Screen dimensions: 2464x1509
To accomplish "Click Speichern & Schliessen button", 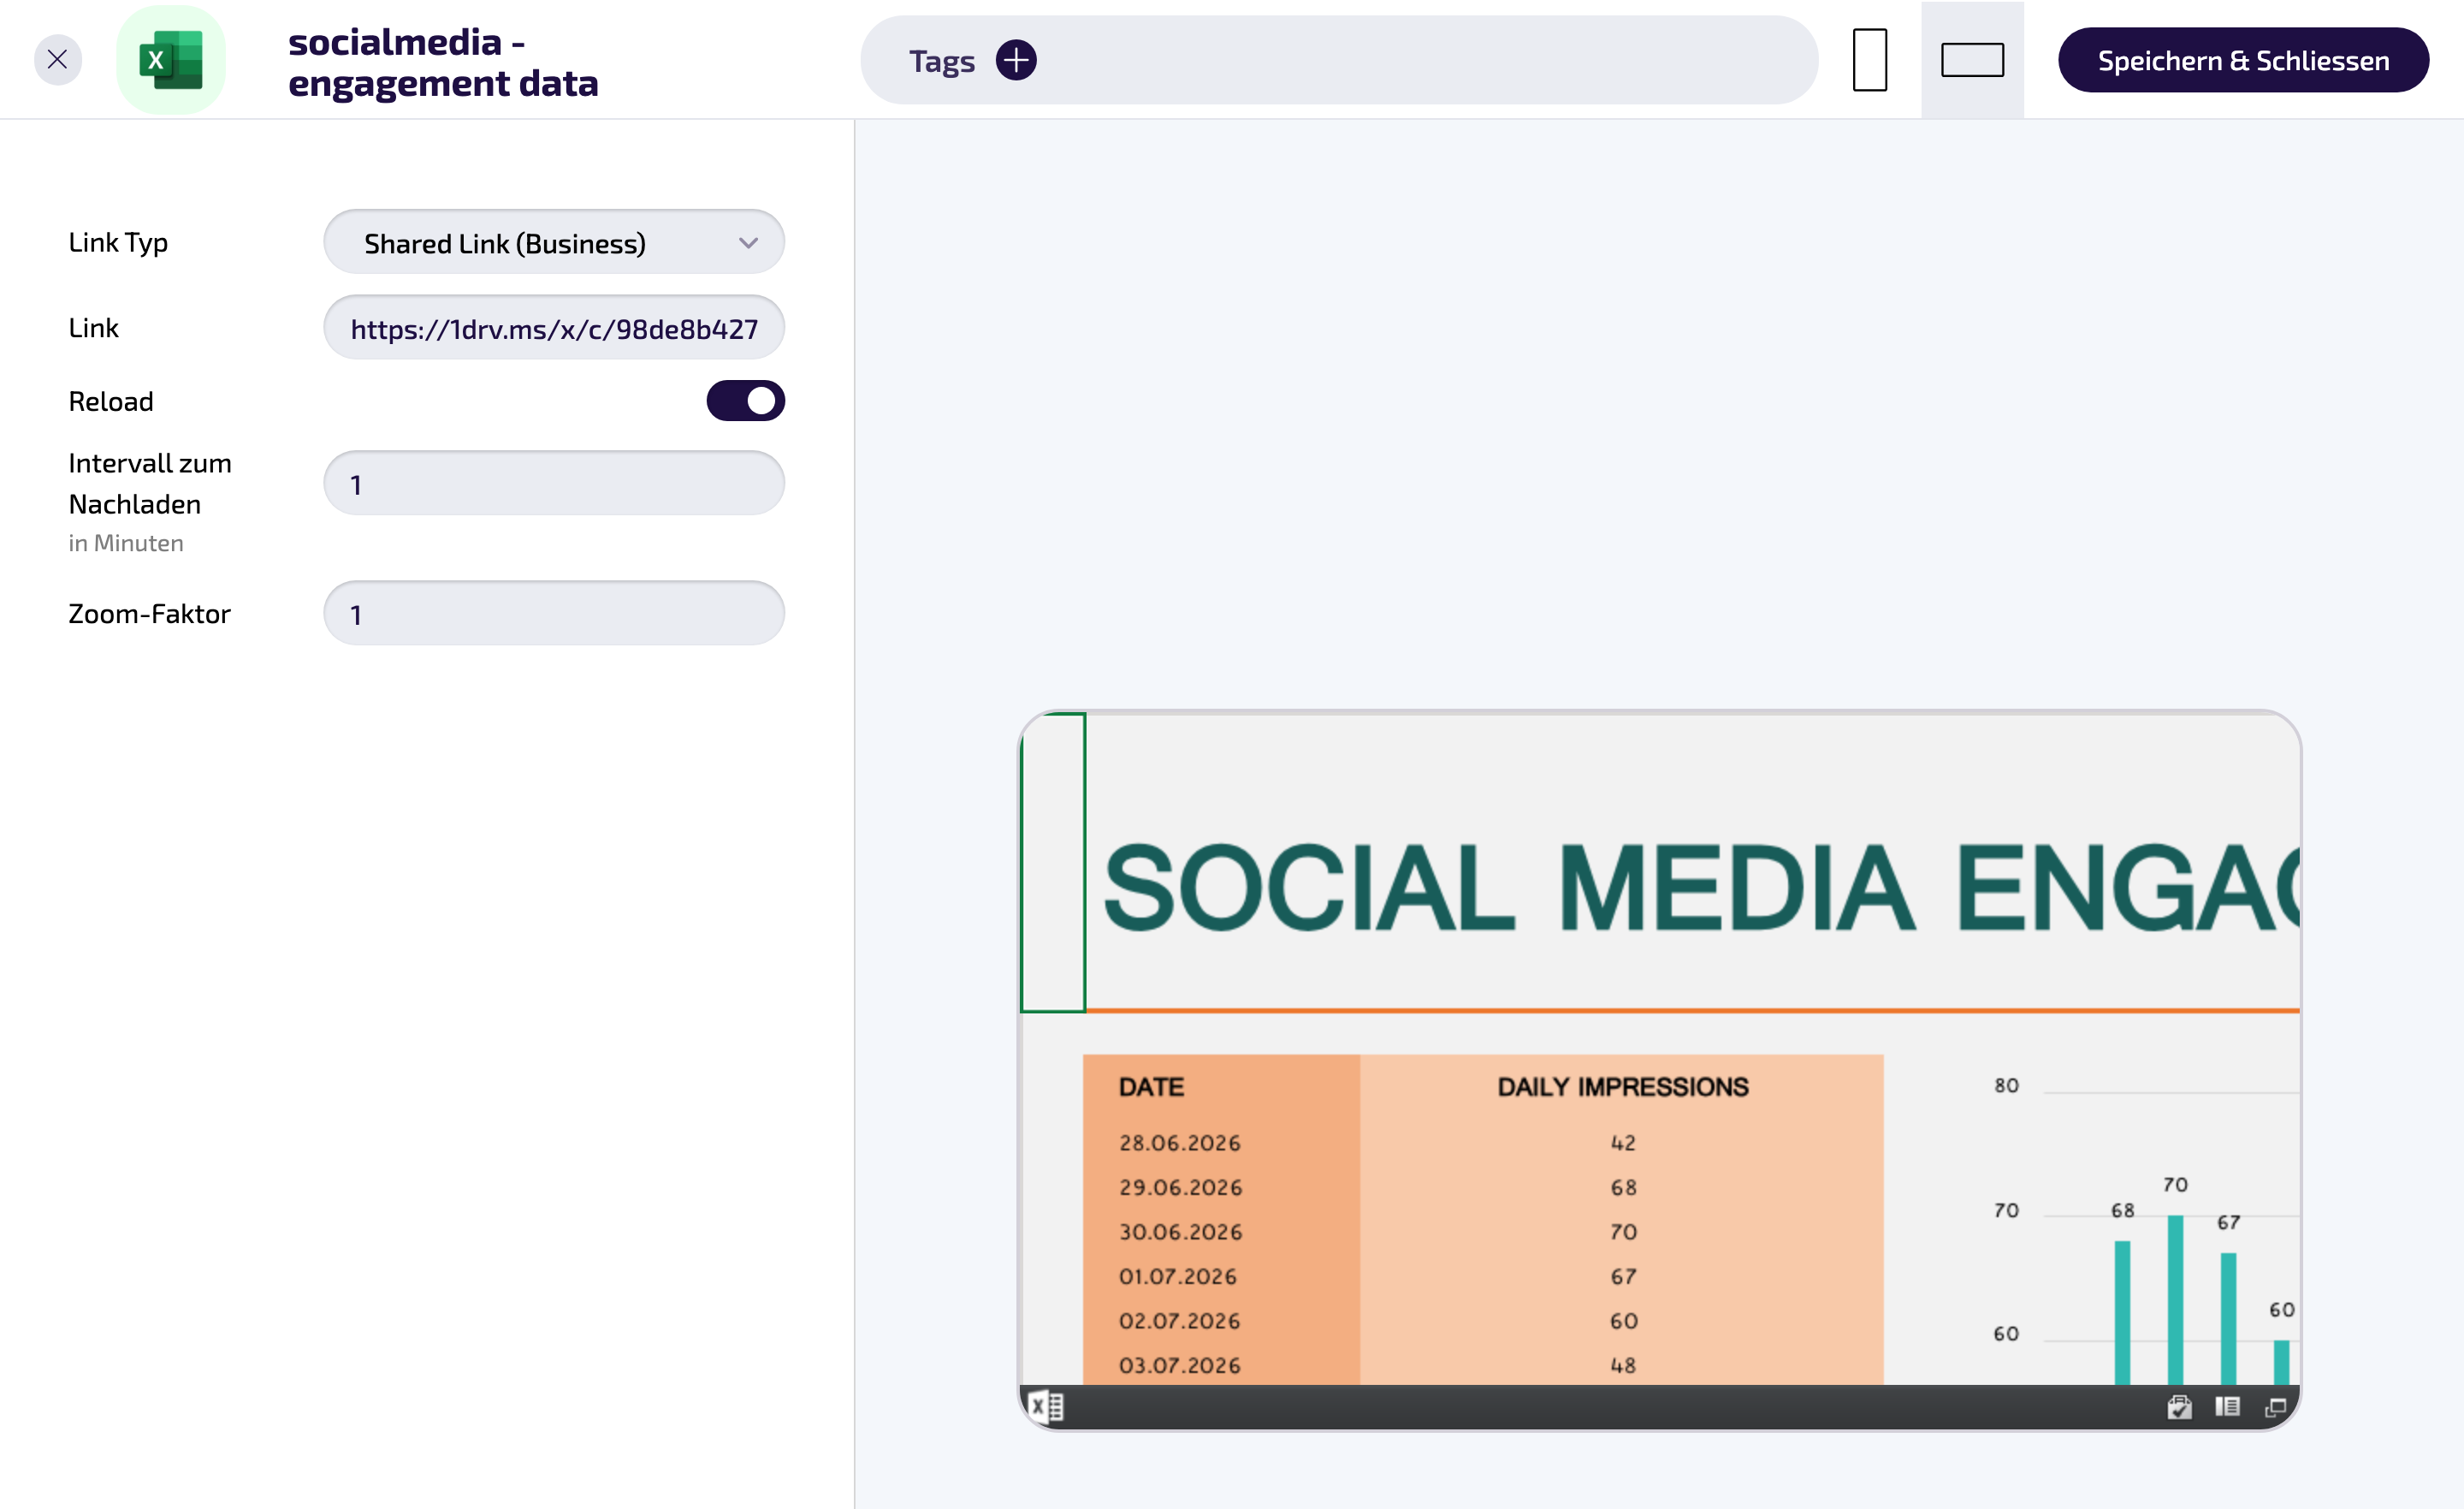I will 2243,60.
